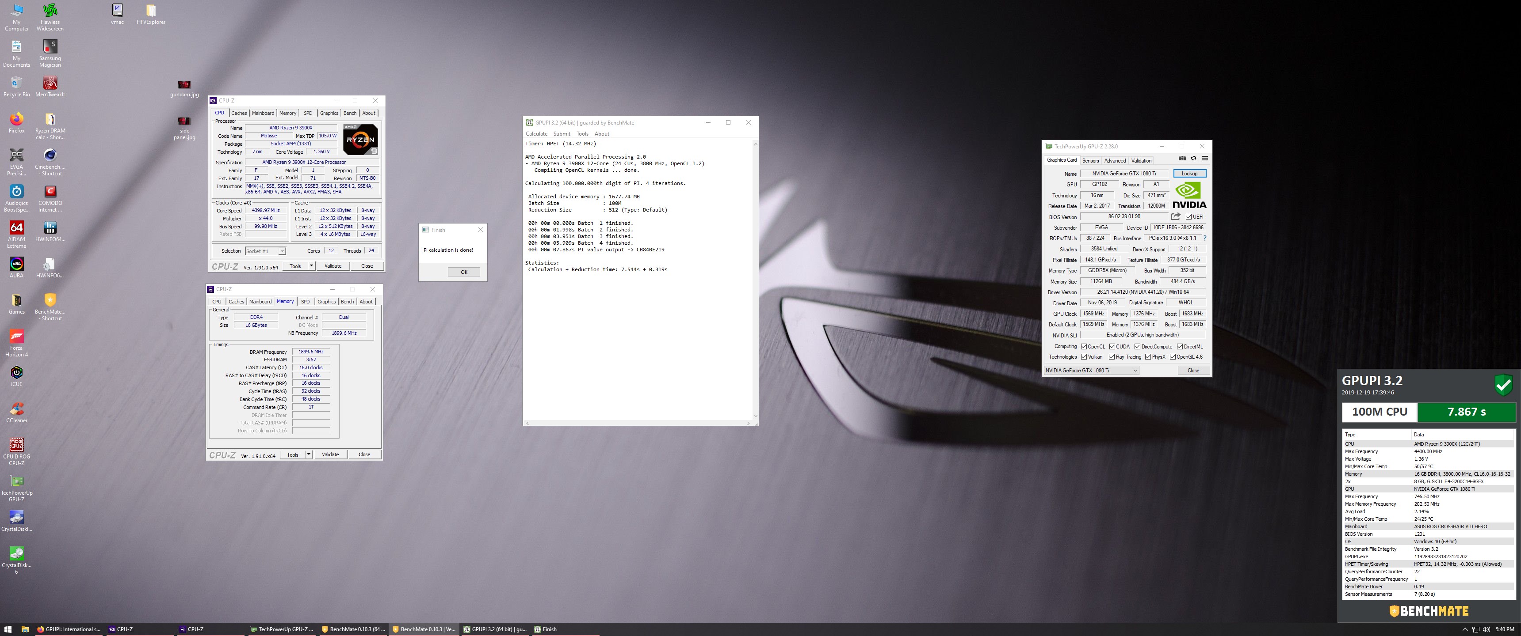
Task: Open Windows Start button
Action: (8, 629)
